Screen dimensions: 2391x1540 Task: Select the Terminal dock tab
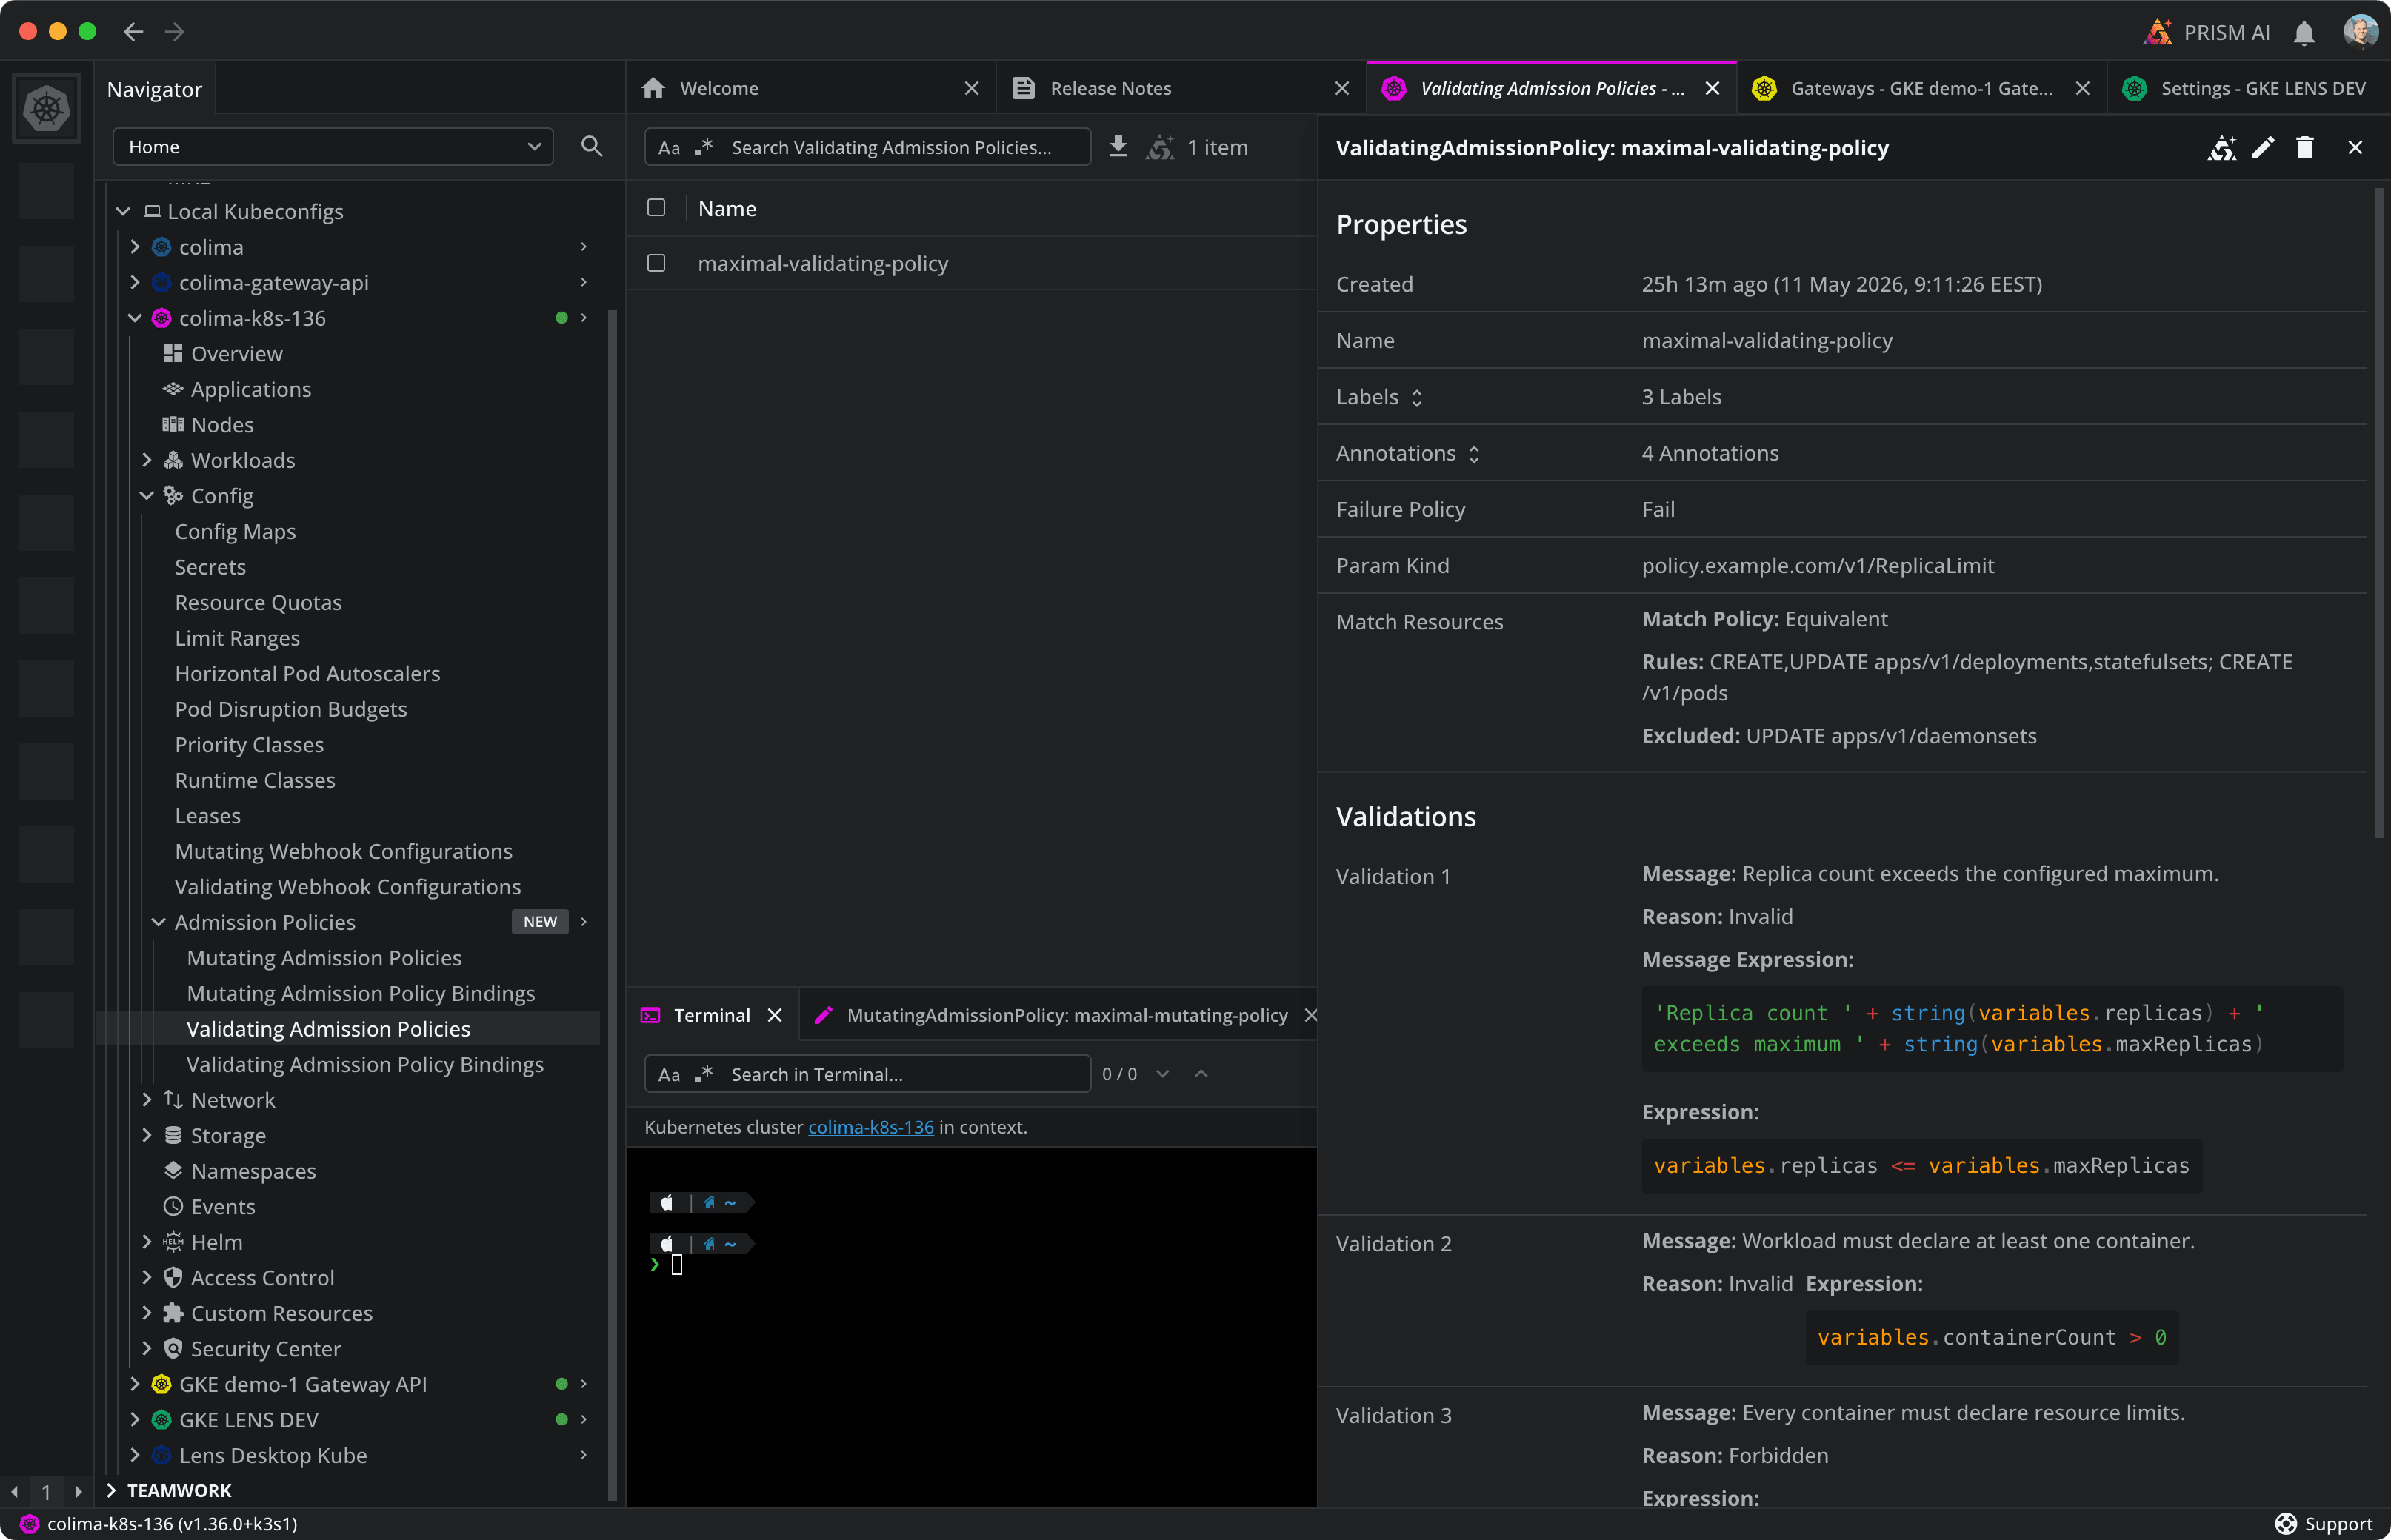coord(711,1015)
